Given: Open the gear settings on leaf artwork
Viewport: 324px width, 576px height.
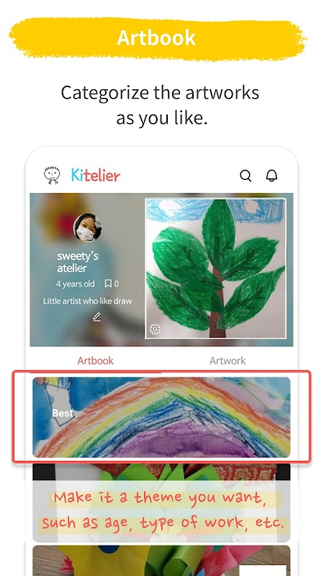Looking at the screenshot, I should (x=155, y=329).
